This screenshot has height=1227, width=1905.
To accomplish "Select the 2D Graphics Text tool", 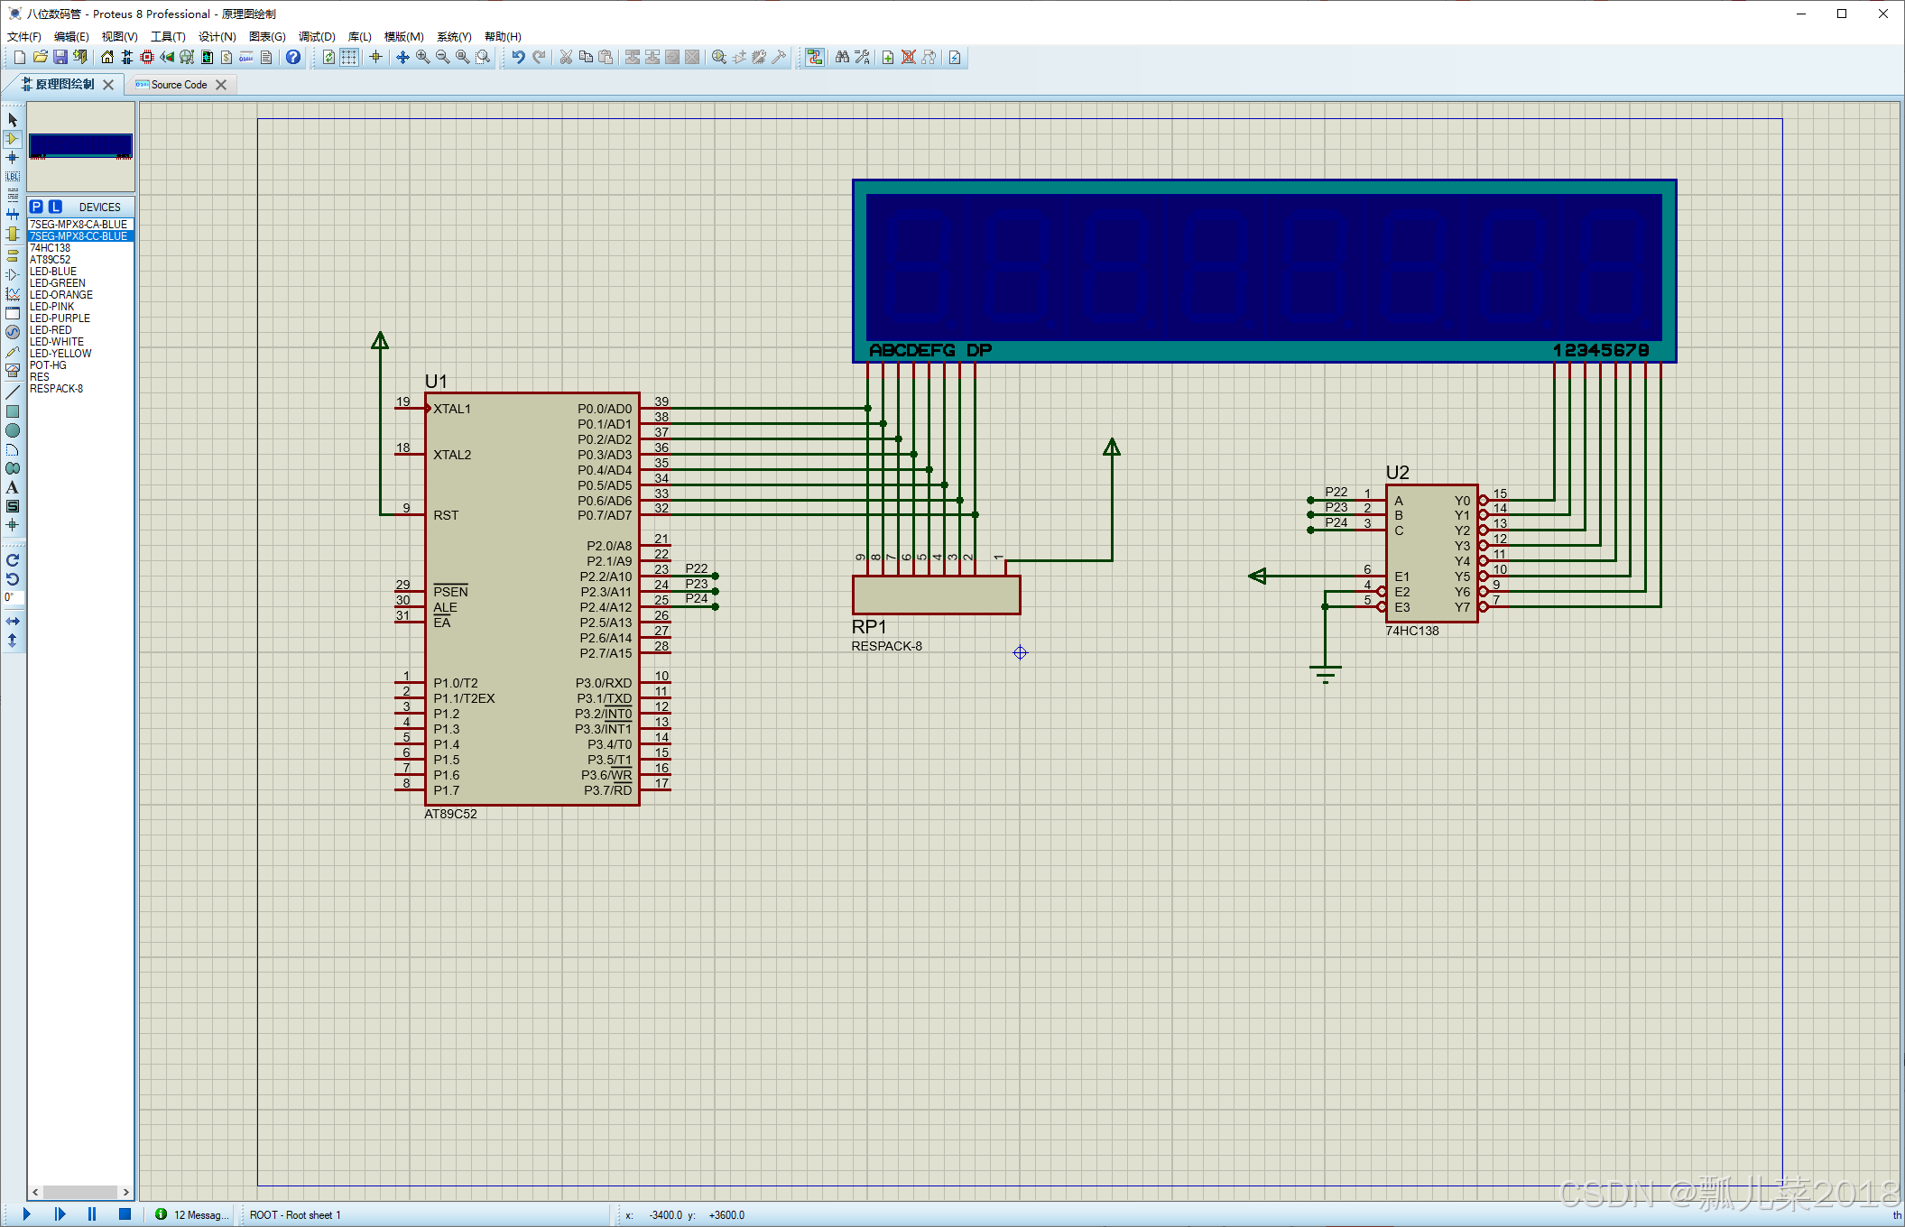I will (12, 487).
